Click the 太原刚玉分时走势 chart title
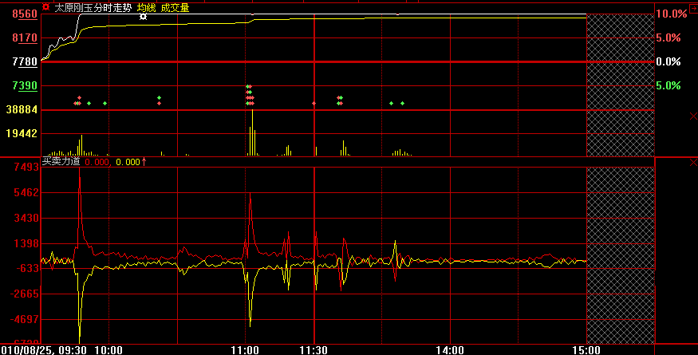 point(93,7)
